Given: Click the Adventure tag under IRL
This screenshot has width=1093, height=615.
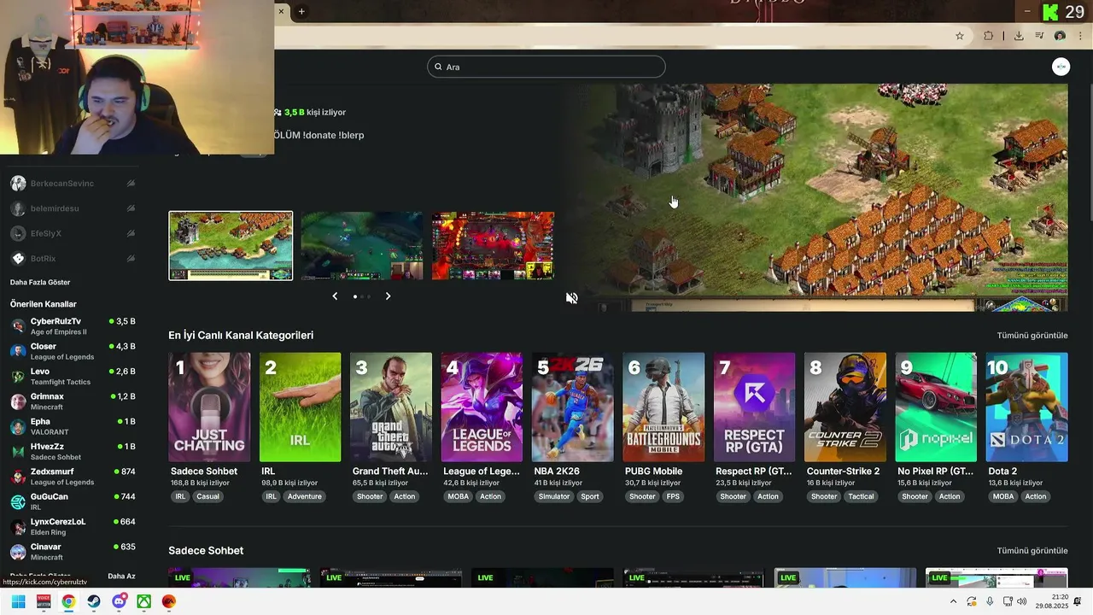Looking at the screenshot, I should (x=305, y=496).
